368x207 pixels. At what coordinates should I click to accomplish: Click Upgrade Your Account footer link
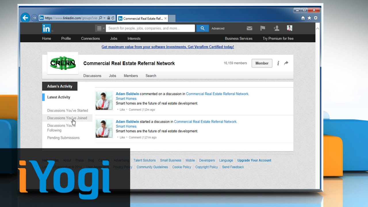coord(254,160)
